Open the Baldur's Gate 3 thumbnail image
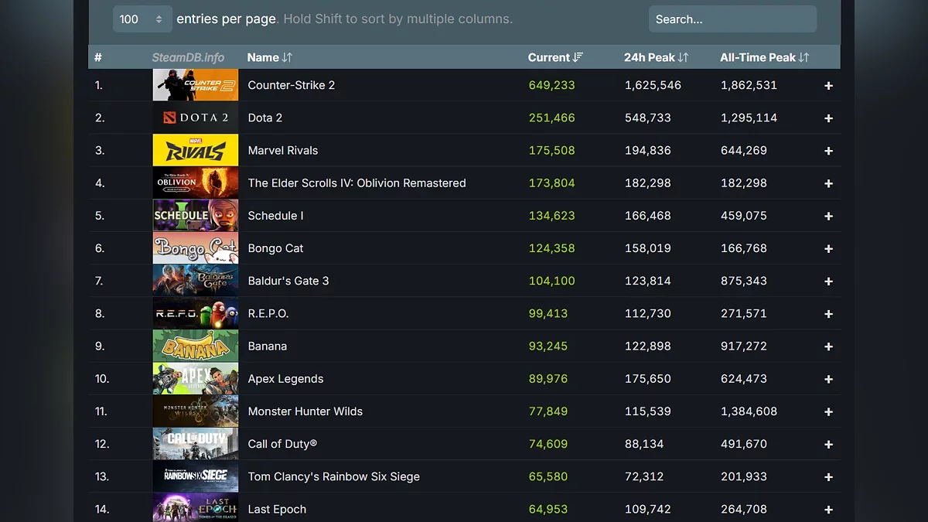928x522 pixels. point(196,281)
